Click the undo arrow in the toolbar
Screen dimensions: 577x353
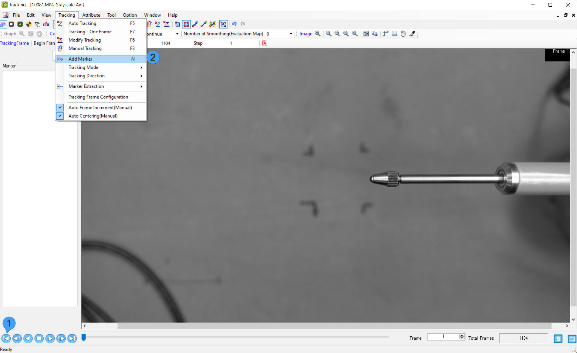pos(234,24)
